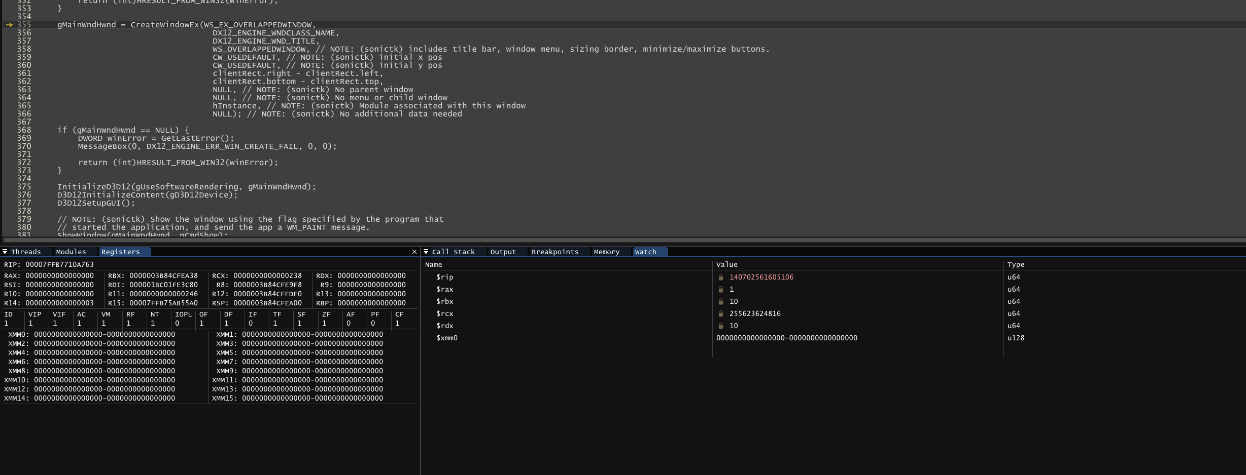Select the $rip row in the Watch panel

pyautogui.click(x=507, y=277)
